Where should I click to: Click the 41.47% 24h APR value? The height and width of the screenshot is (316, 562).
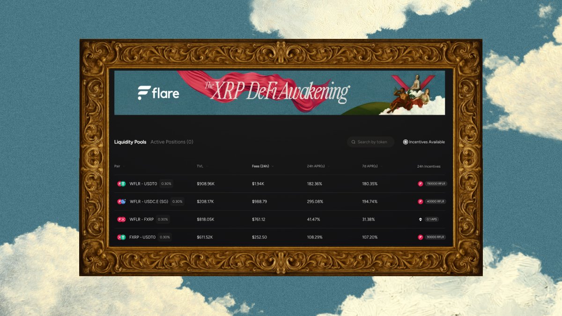click(x=313, y=220)
